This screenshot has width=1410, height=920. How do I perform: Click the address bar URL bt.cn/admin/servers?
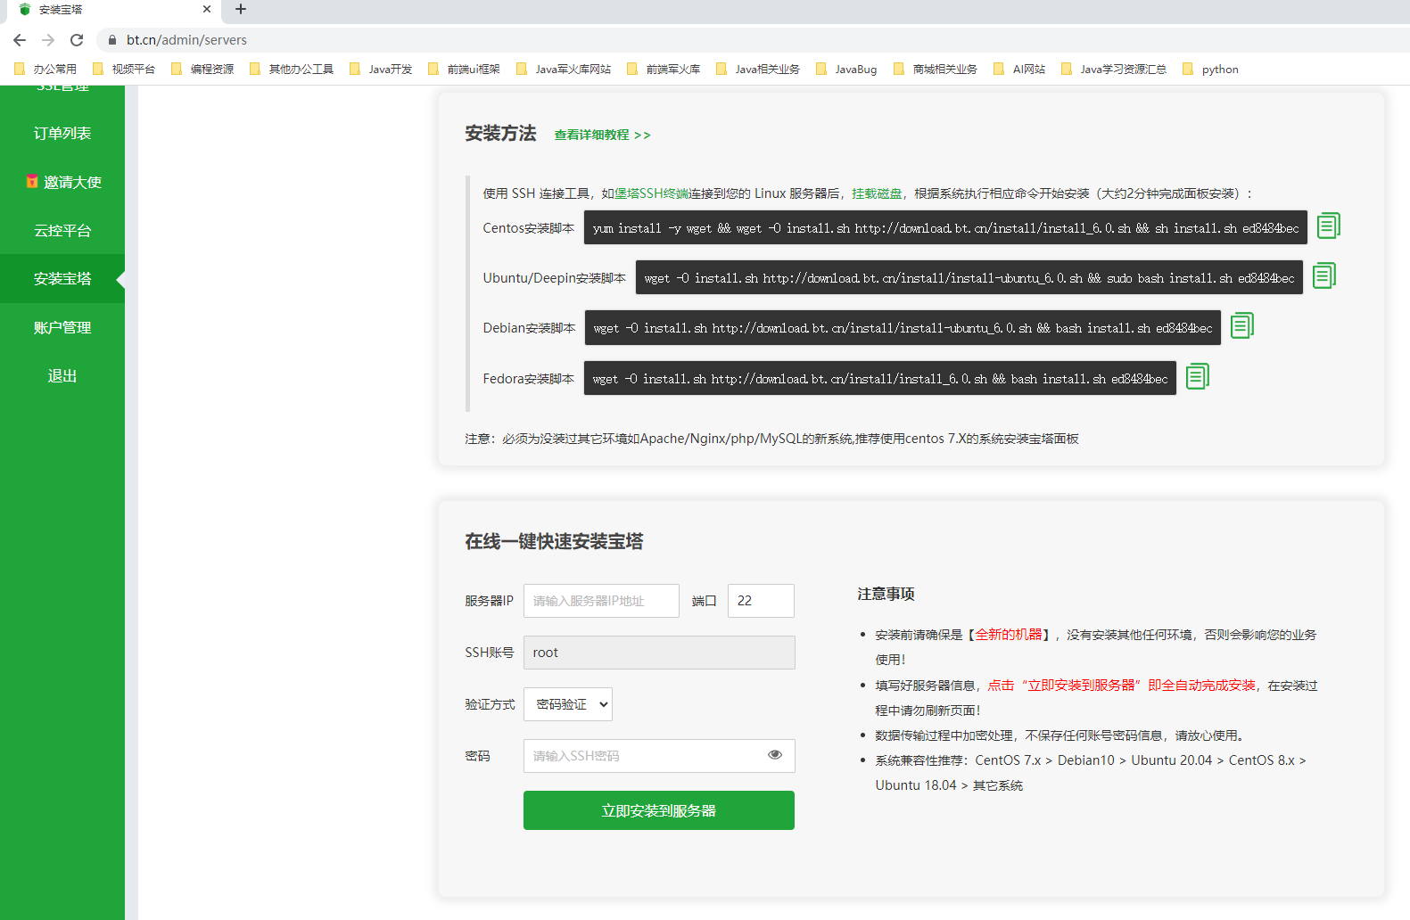pyautogui.click(x=186, y=40)
